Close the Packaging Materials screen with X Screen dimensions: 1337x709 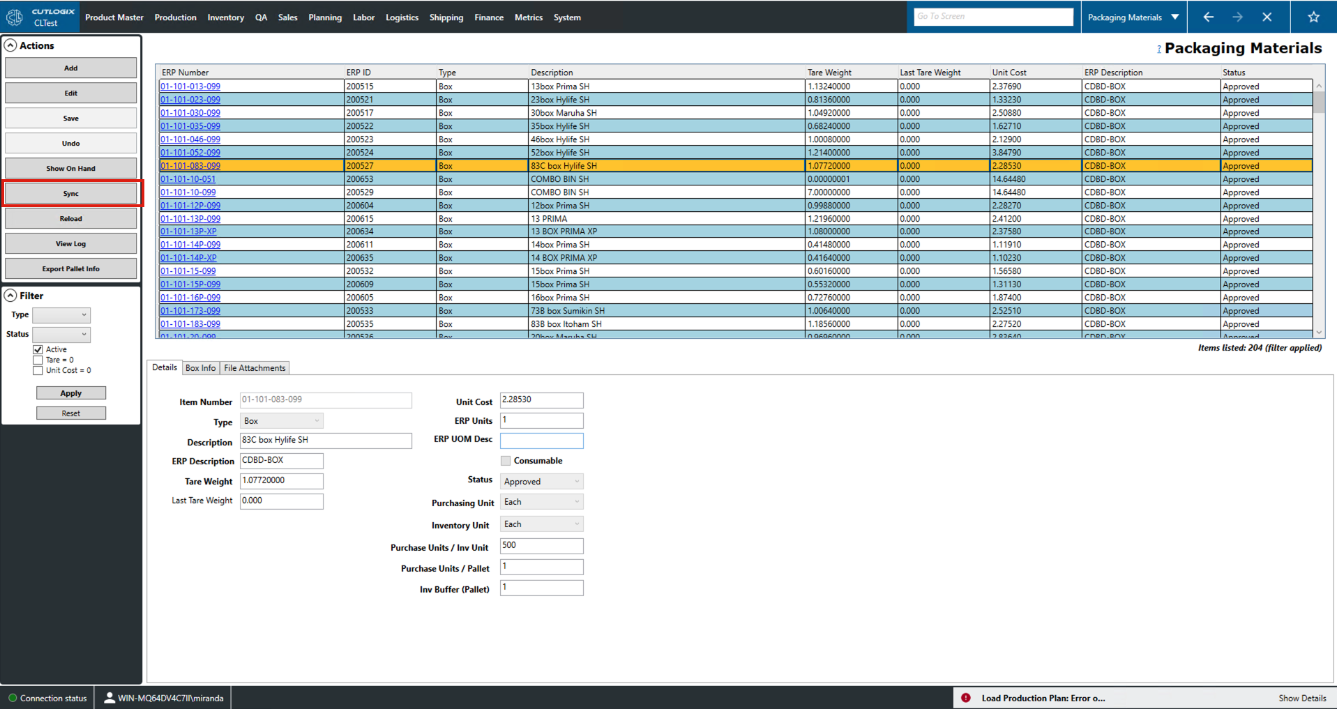point(1267,17)
